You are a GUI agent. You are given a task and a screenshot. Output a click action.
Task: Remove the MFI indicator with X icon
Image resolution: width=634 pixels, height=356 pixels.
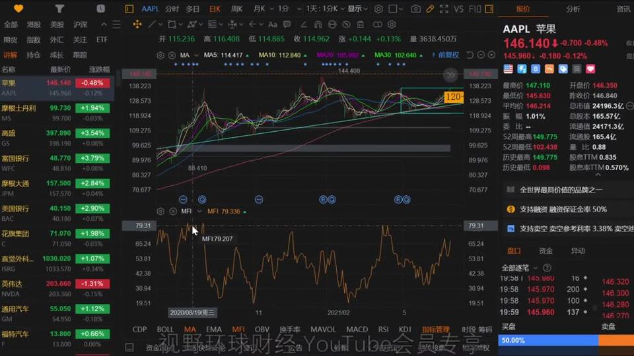pos(173,212)
